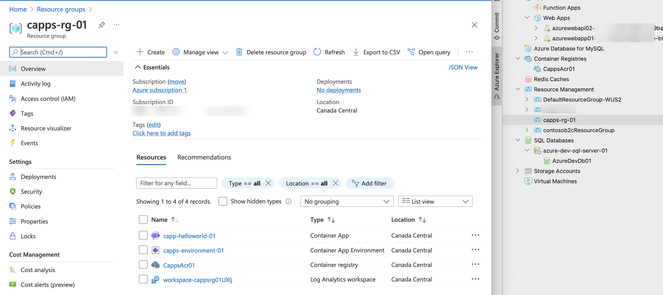Image resolution: width=663 pixels, height=295 pixels.
Task: Open more options for workspace-cappsrg01UXlj row
Action: click(475, 279)
